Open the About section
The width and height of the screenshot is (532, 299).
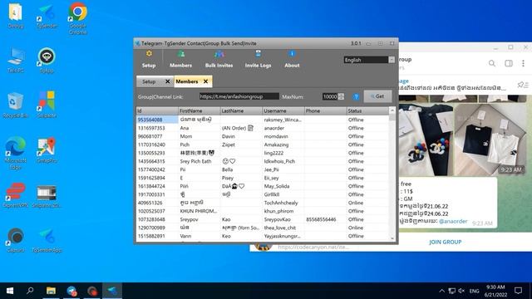click(x=292, y=59)
